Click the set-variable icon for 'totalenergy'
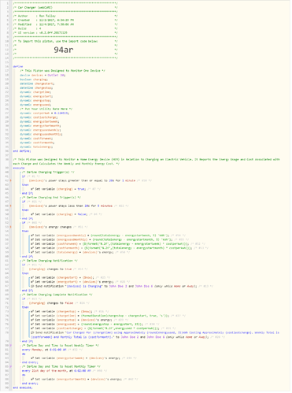The height and width of the screenshot is (393, 292). click(x=32, y=252)
